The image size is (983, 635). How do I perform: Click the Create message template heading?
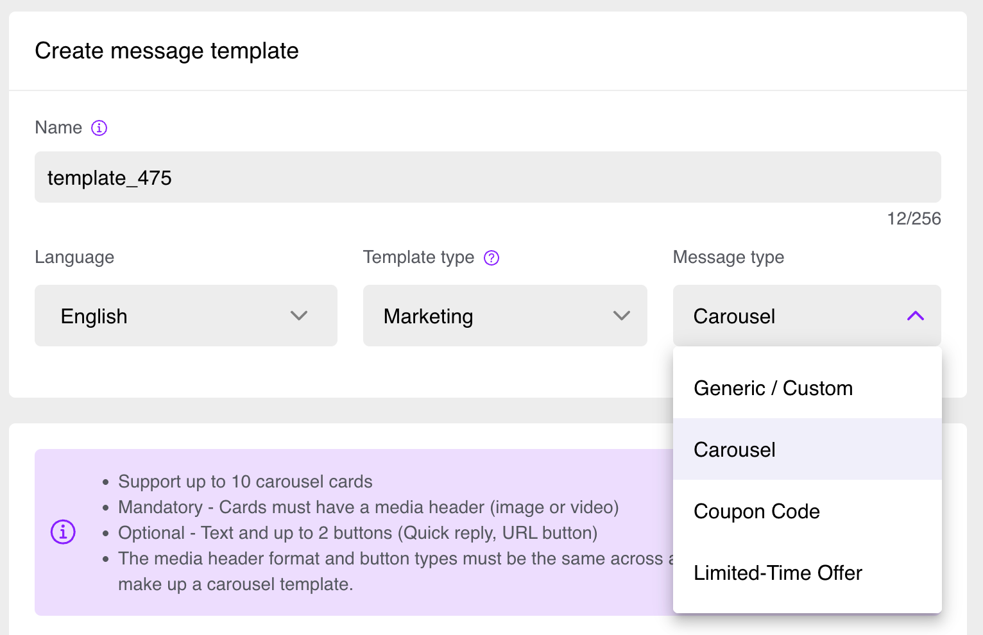coord(167,51)
